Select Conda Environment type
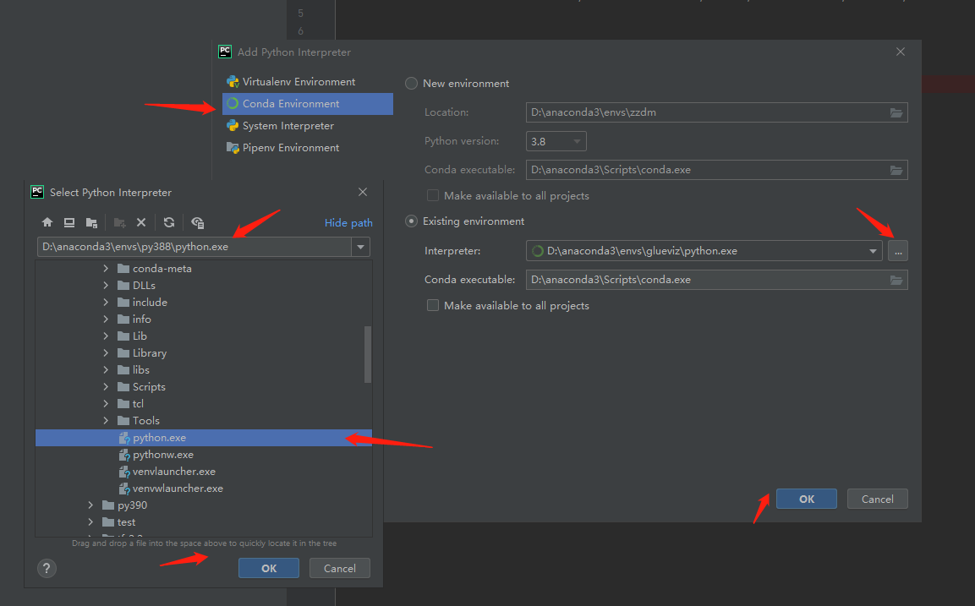The width and height of the screenshot is (975, 606). pyautogui.click(x=307, y=104)
